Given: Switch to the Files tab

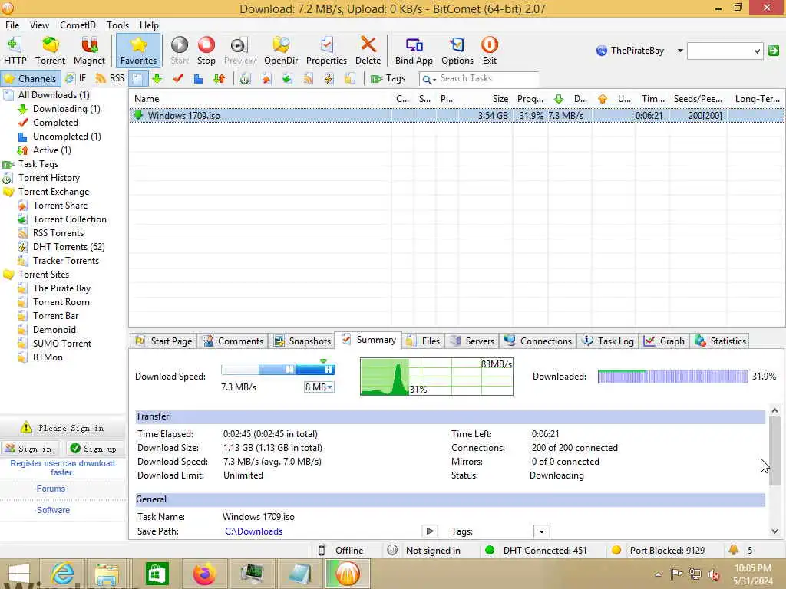Looking at the screenshot, I should click(423, 341).
